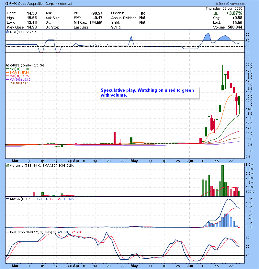Click the High value 15.56
The image size is (259, 269).
point(32,18)
